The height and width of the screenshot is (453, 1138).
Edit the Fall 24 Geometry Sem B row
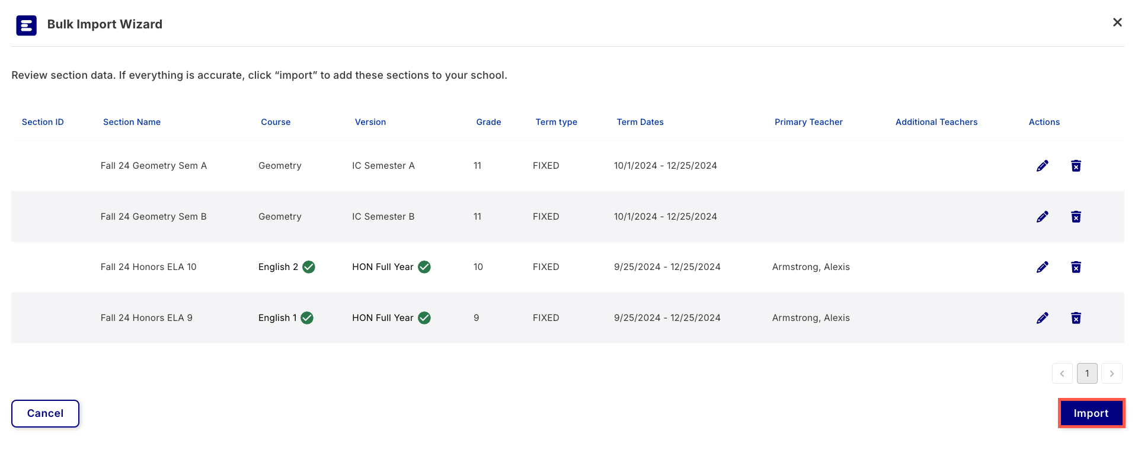(1042, 217)
